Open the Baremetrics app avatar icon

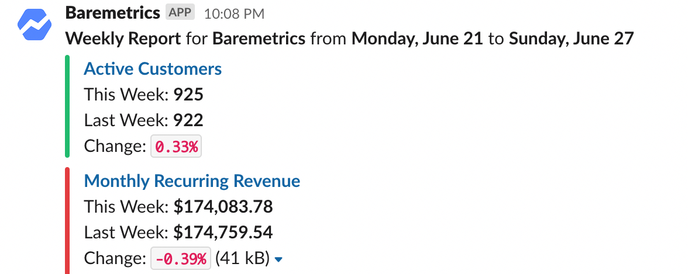coord(35,25)
